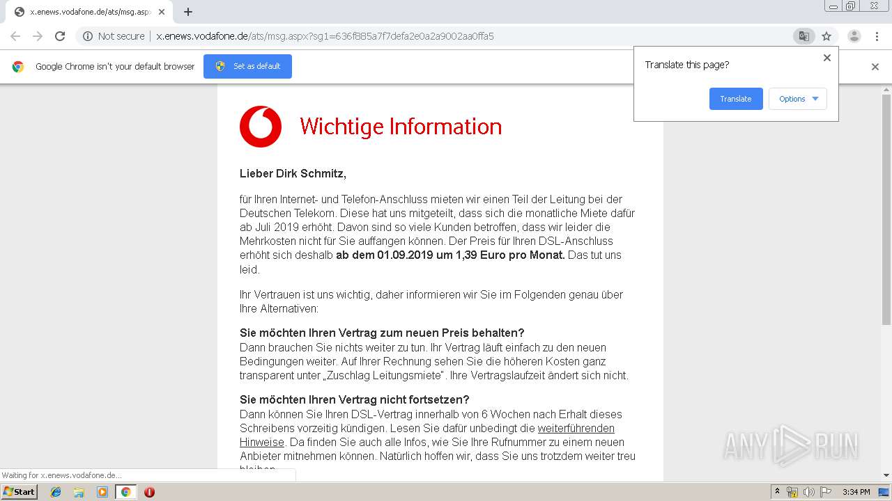
Task: Reload the page with the refresh icon
Action: (x=60, y=36)
